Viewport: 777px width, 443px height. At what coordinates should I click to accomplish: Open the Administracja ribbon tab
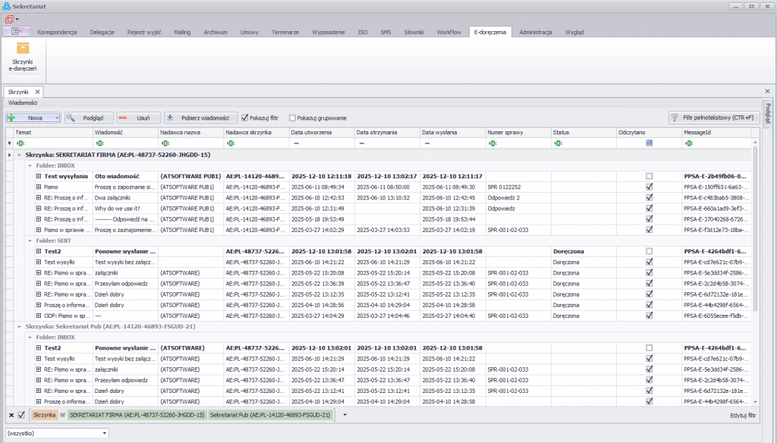click(x=535, y=33)
